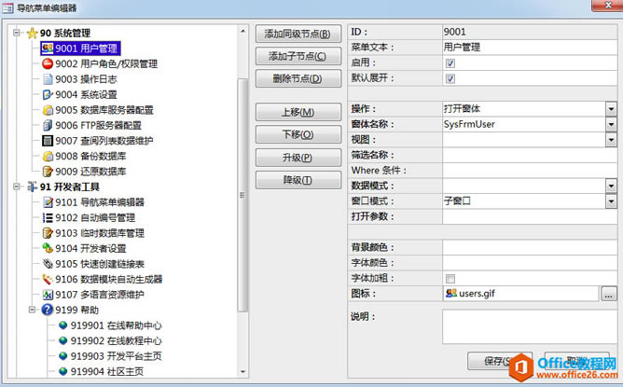Click the question mark icon of 9199 帮助
This screenshot has height=387, width=623.
coord(48,310)
